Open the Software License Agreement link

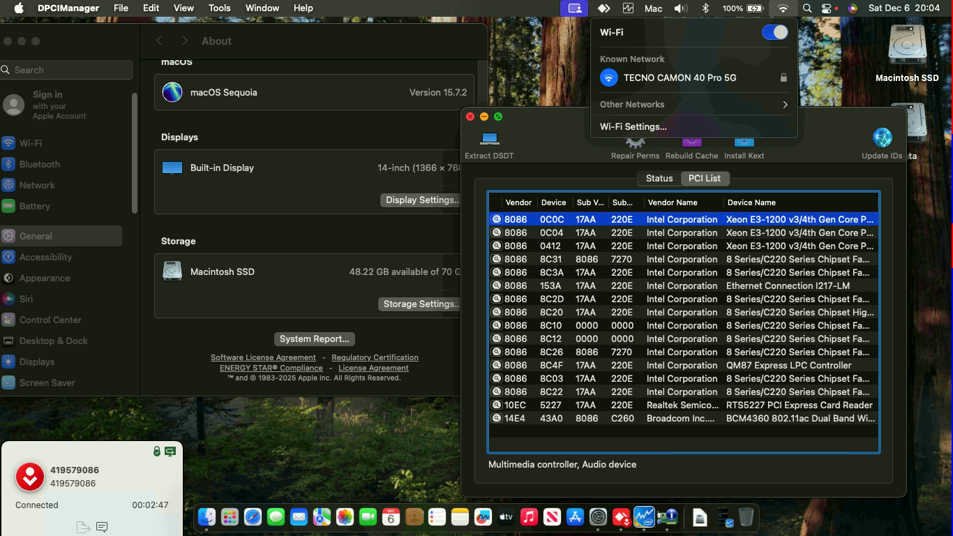[263, 357]
